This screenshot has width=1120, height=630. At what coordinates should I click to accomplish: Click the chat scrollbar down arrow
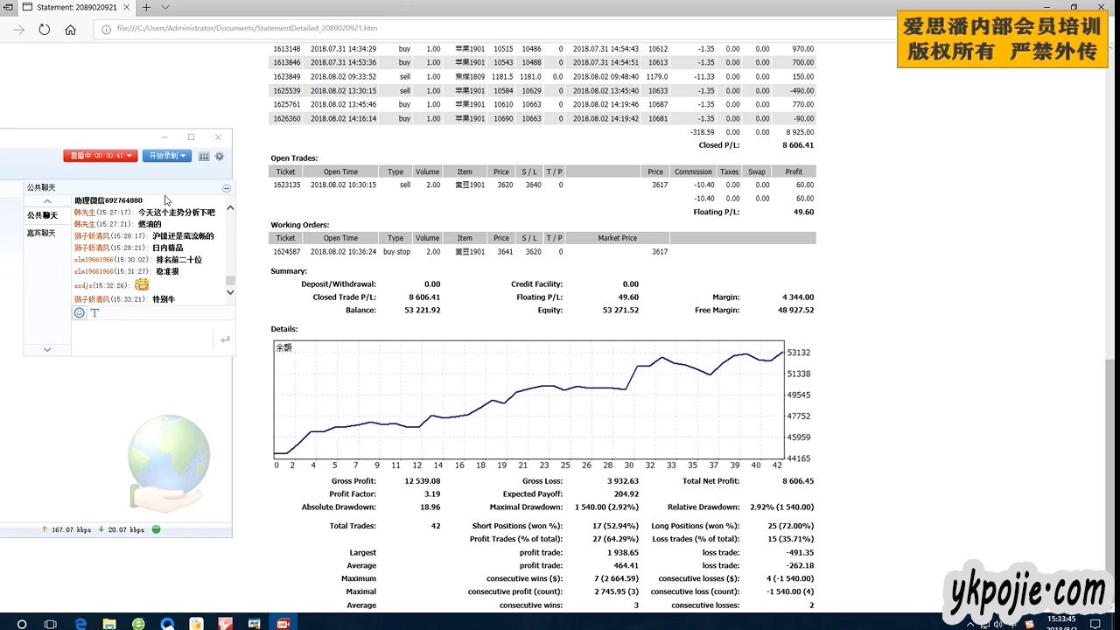(230, 292)
